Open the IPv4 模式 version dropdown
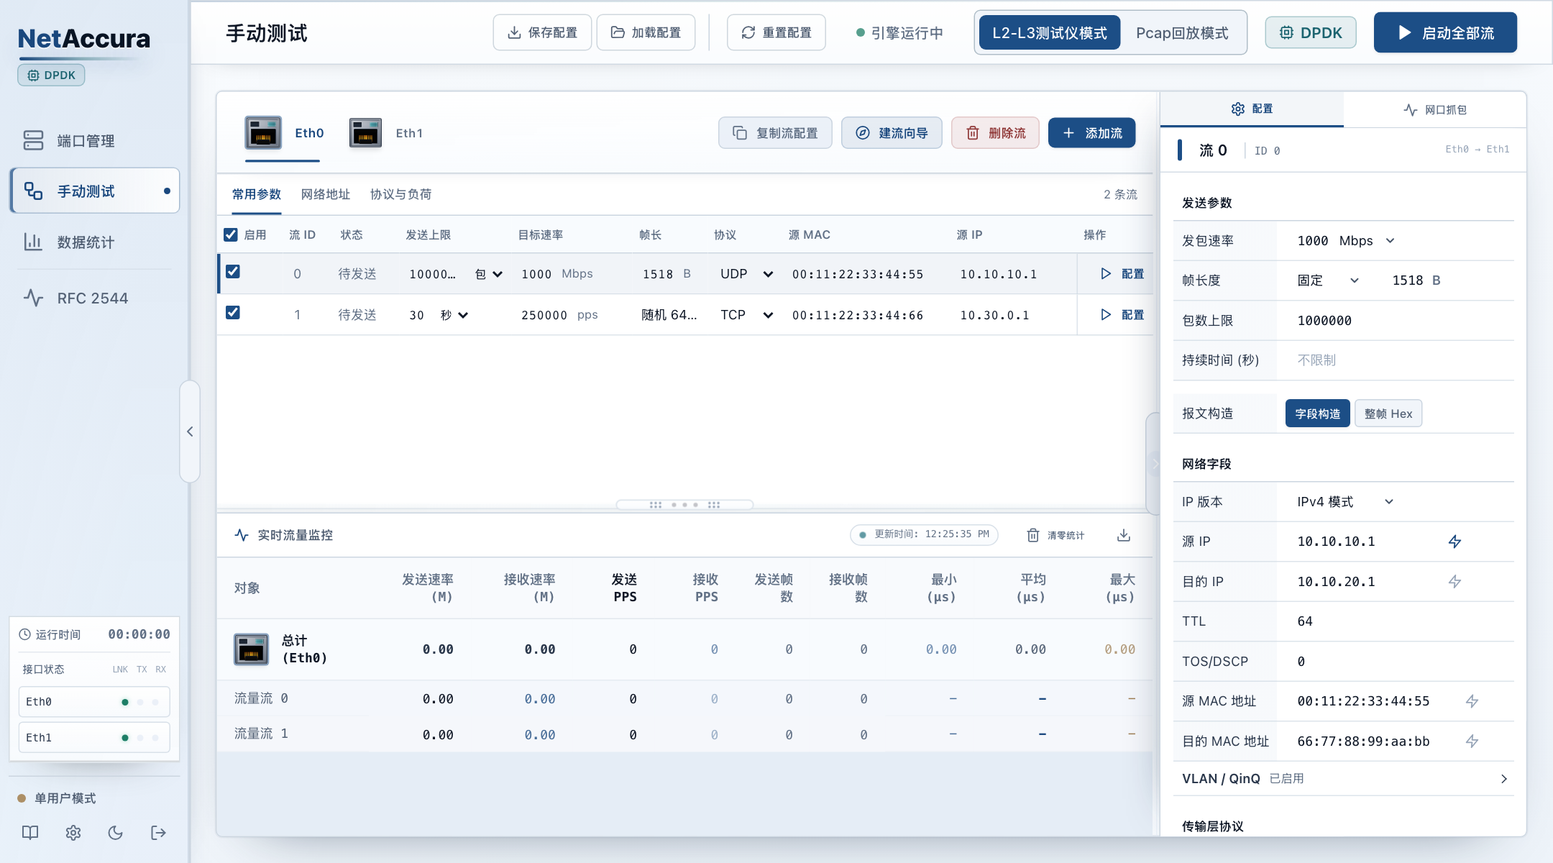Viewport: 1553px width, 863px height. tap(1346, 502)
